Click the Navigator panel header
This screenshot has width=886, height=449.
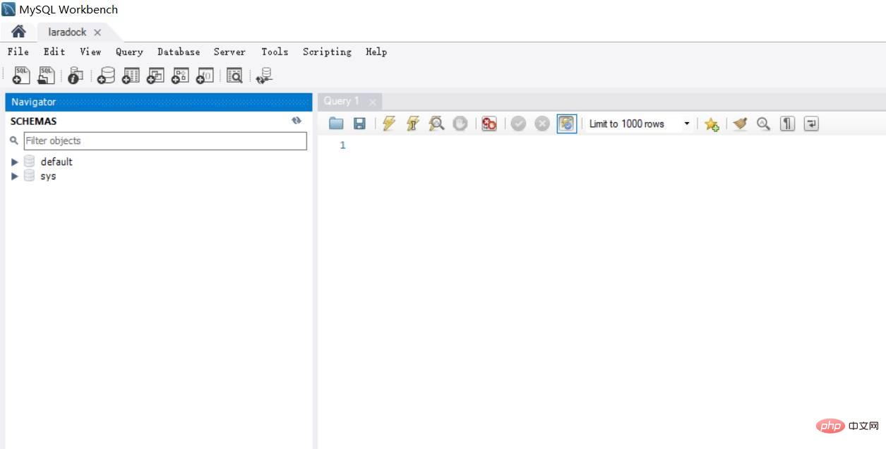(x=159, y=102)
